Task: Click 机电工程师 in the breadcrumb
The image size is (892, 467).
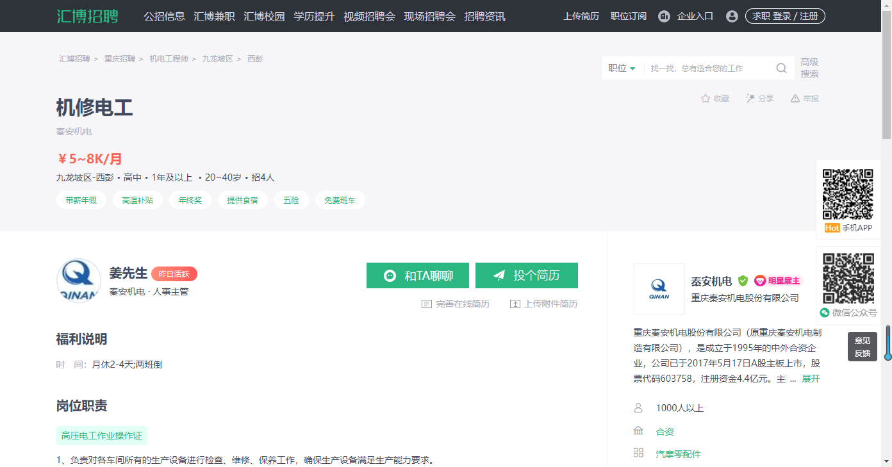Action: pyautogui.click(x=169, y=59)
